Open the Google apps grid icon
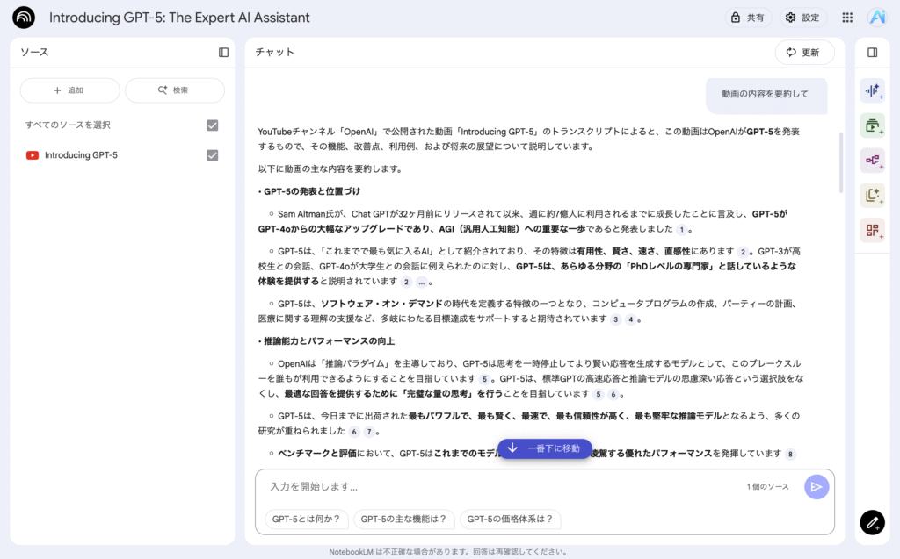The width and height of the screenshot is (900, 559). coord(847,18)
